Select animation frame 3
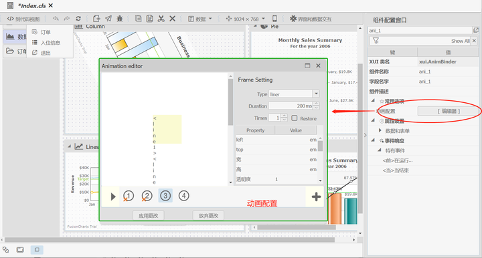Image resolution: width=482 pixels, height=258 pixels. (165, 196)
